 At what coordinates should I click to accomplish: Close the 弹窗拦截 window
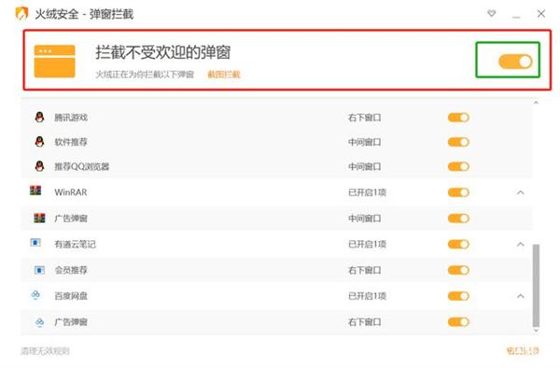541,14
